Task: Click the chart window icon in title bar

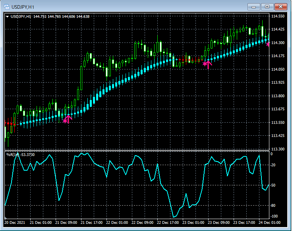Action: coord(6,7)
